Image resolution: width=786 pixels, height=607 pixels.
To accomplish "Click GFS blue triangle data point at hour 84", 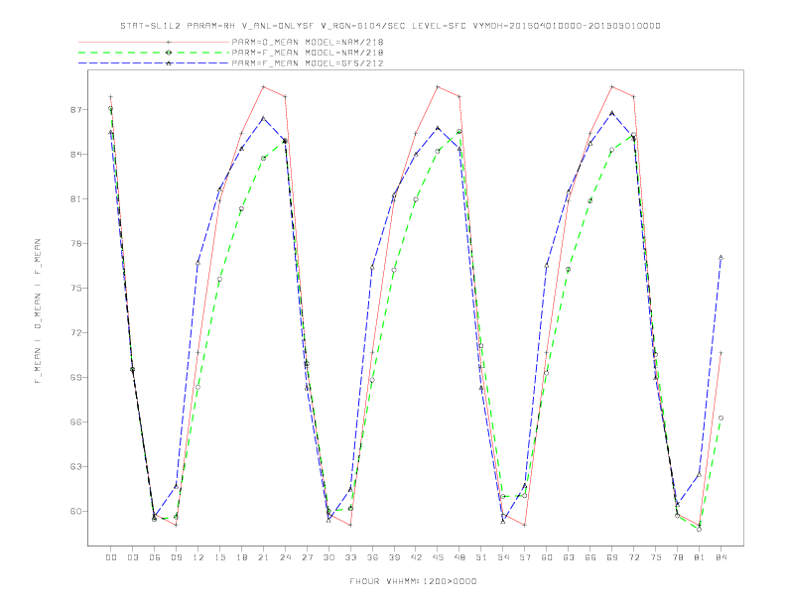I will coord(720,258).
